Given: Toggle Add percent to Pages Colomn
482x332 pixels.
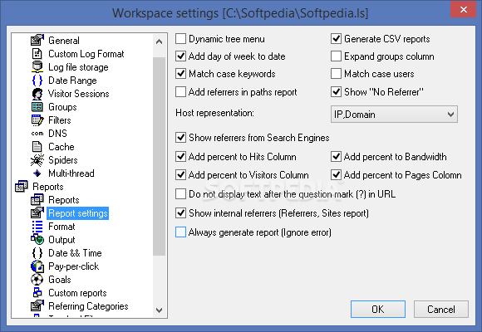Looking at the screenshot, I should coord(336,175).
